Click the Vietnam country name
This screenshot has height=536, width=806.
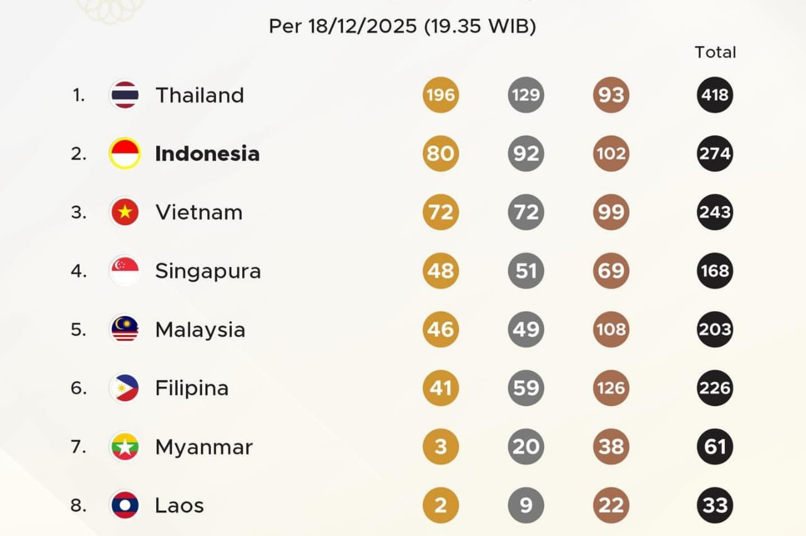pos(199,212)
